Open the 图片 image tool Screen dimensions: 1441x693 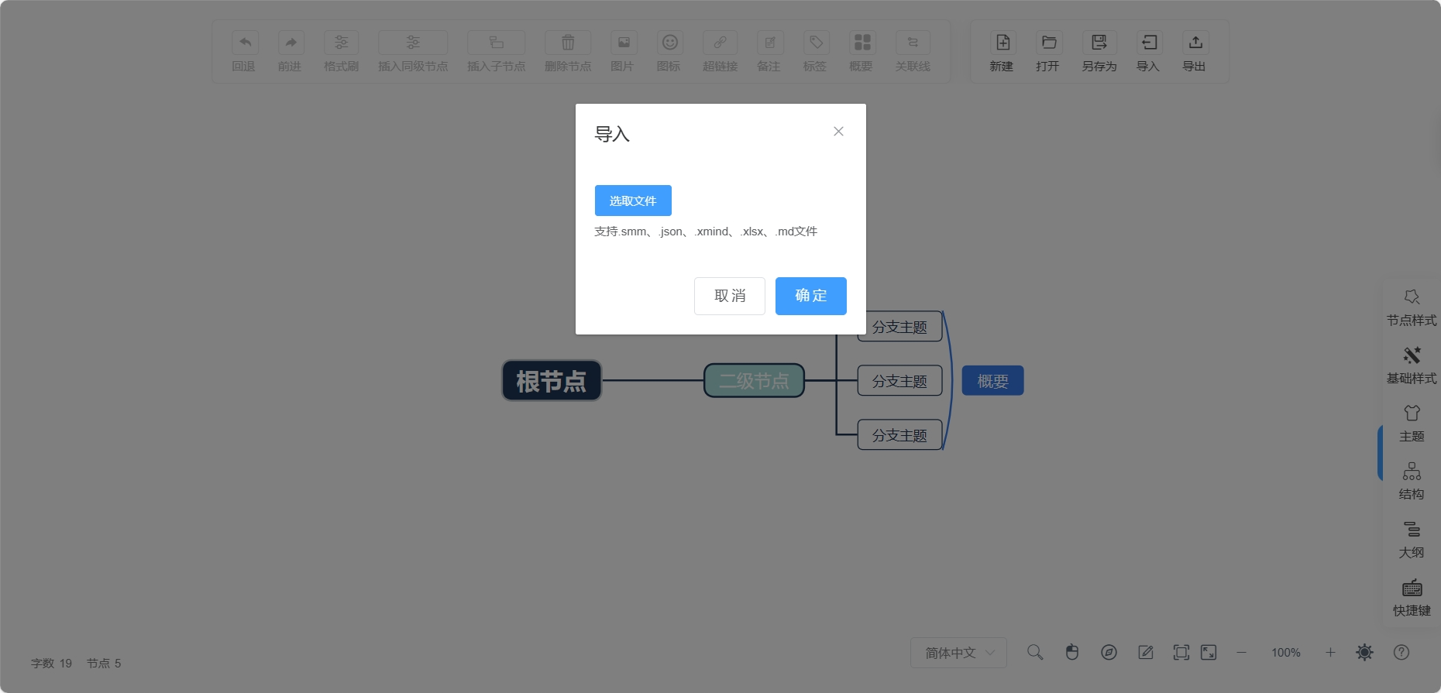[x=624, y=43]
